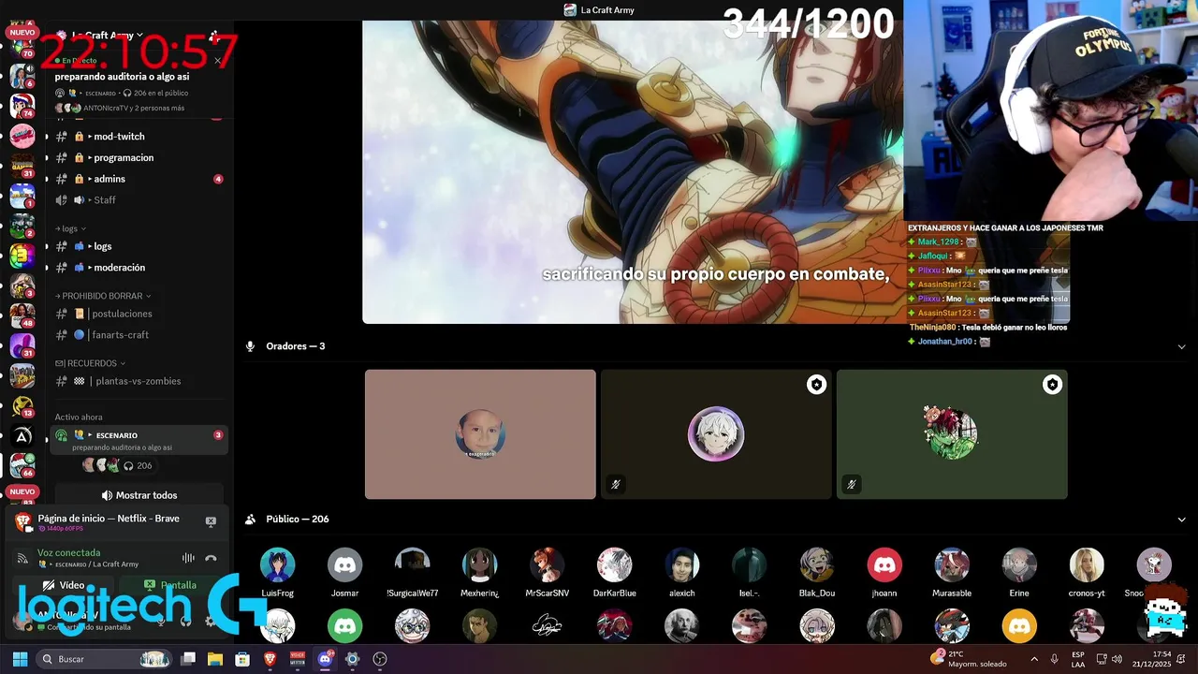This screenshot has width=1198, height=674.
Task: Open voice connection signal details
Action: pyautogui.click(x=22, y=558)
